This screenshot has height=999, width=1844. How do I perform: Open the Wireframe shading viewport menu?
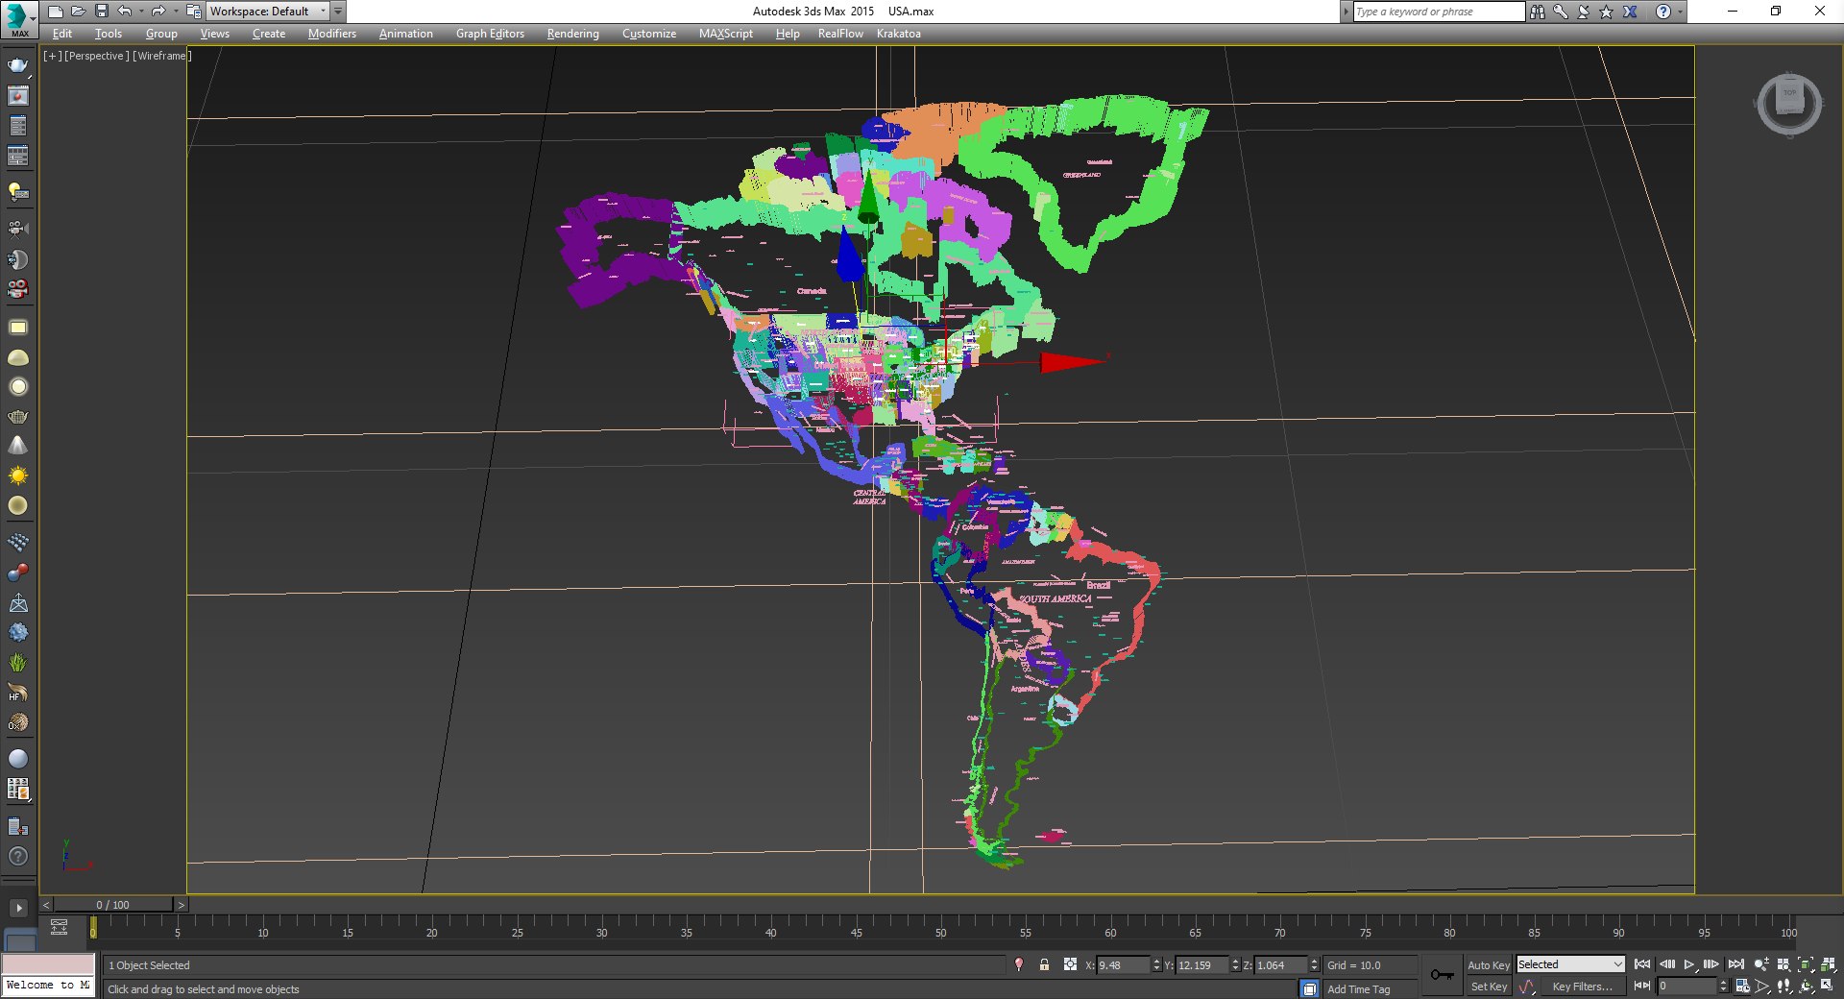coord(161,56)
